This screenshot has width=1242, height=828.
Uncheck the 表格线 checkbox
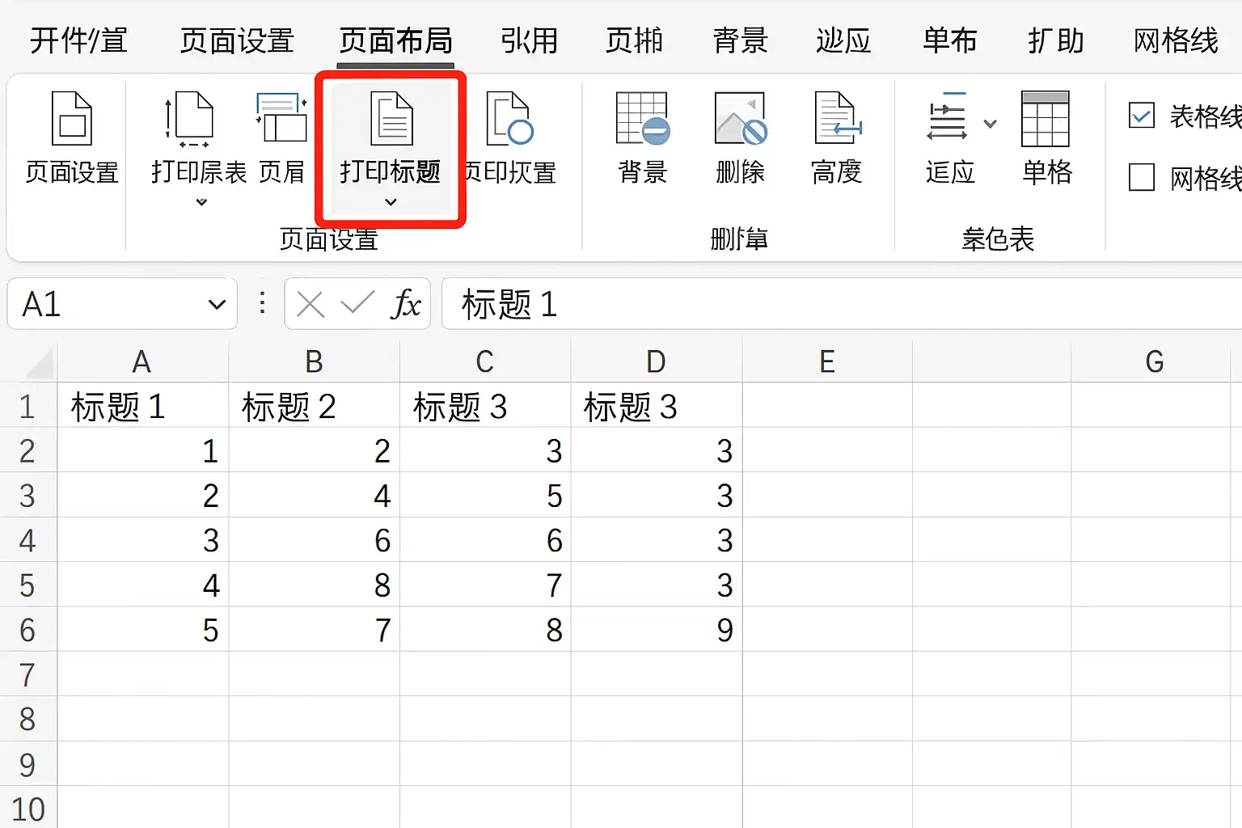point(1143,116)
